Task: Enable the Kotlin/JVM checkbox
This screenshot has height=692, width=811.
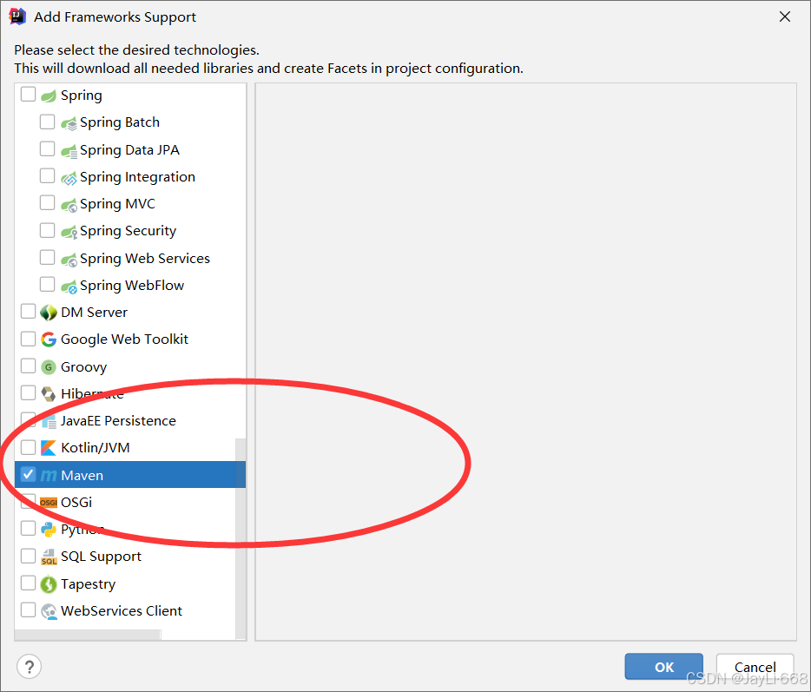Action: tap(28, 447)
